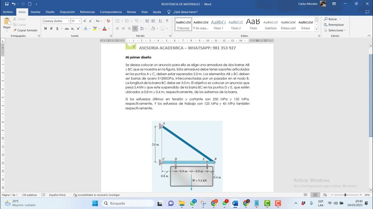
Task: Toggle show paragraph marks ¶
Action: click(x=167, y=21)
